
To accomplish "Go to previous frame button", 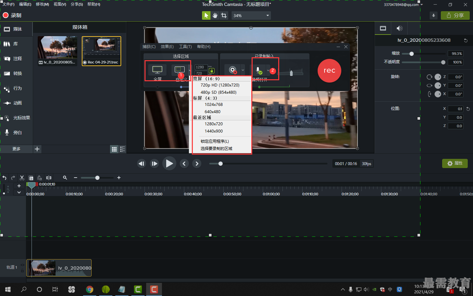I will (142, 163).
